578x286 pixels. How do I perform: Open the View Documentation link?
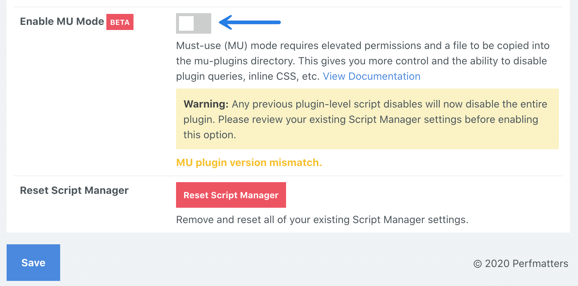coord(372,76)
